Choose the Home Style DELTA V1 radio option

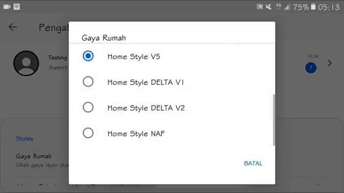88,81
